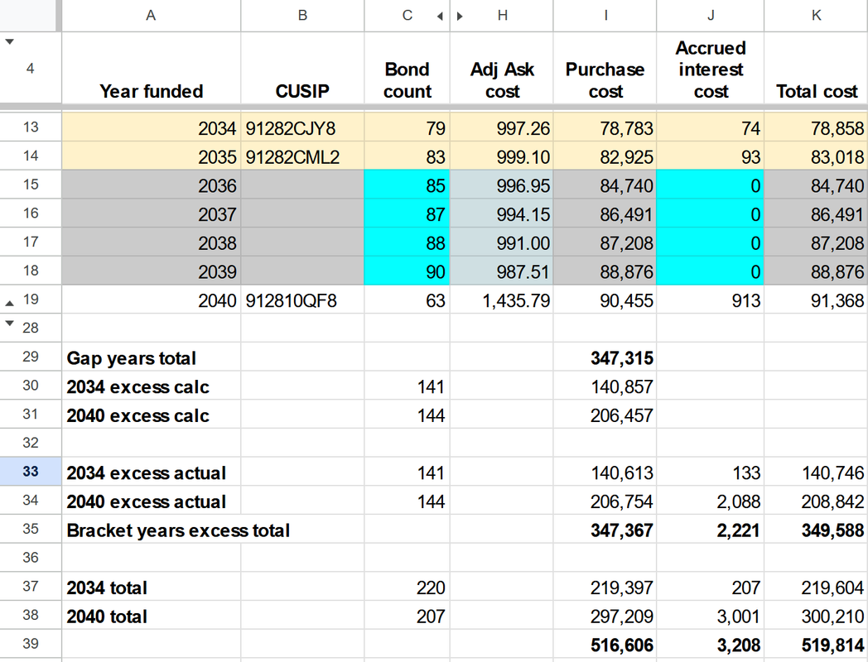This screenshot has width=868, height=662.
Task: Select cyan accrued interest cell for 2039
Action: (x=711, y=271)
